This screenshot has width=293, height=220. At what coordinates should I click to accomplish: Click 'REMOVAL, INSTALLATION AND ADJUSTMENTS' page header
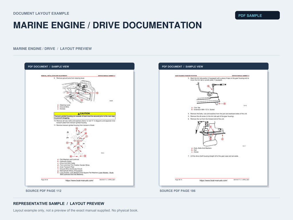click(54, 76)
